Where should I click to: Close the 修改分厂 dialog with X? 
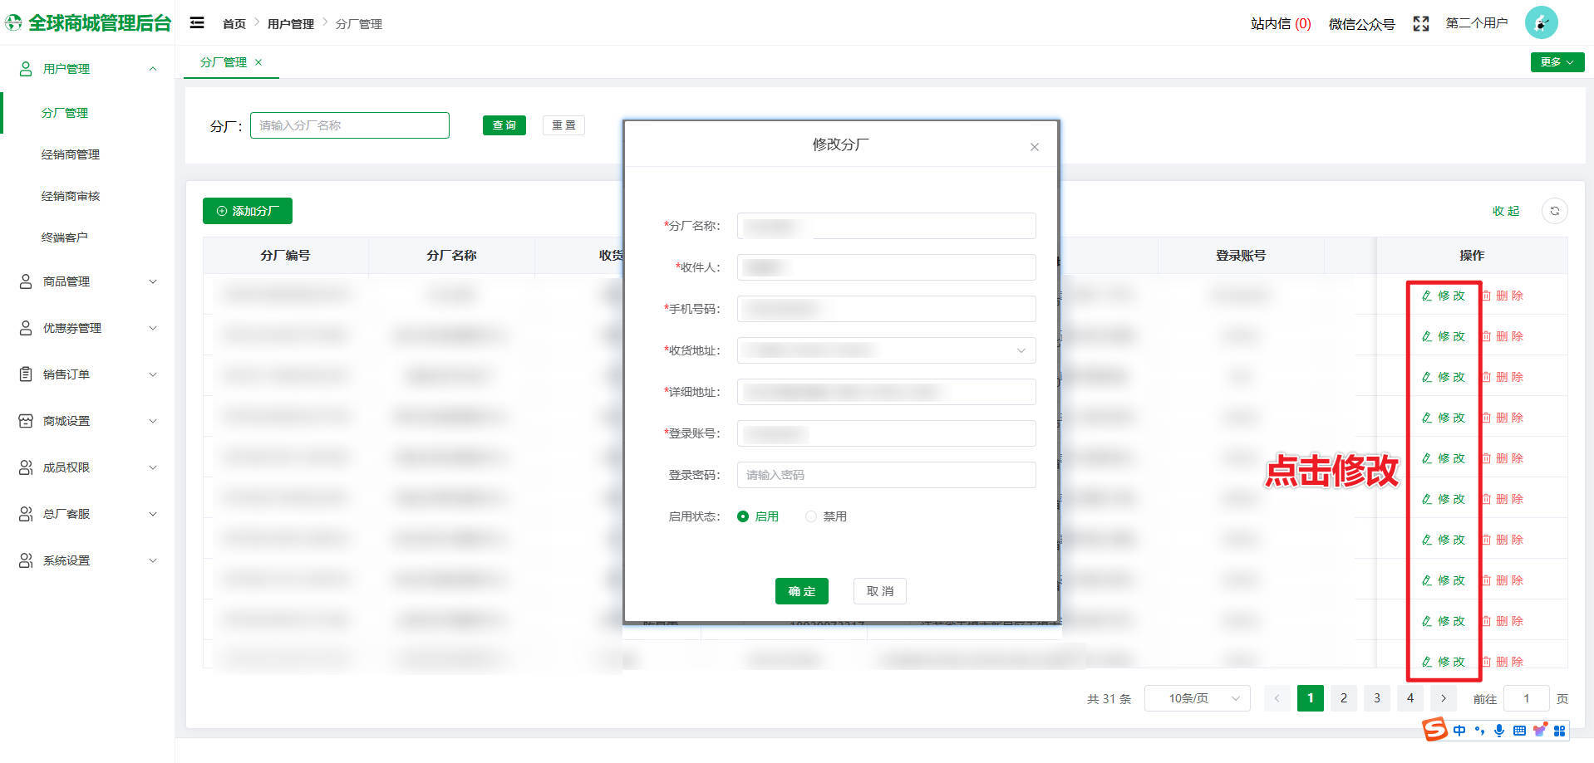click(1034, 147)
